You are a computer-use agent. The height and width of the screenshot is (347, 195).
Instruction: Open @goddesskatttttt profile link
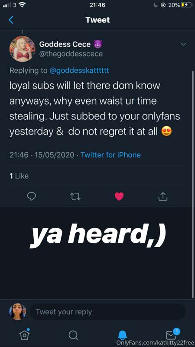pos(79,71)
